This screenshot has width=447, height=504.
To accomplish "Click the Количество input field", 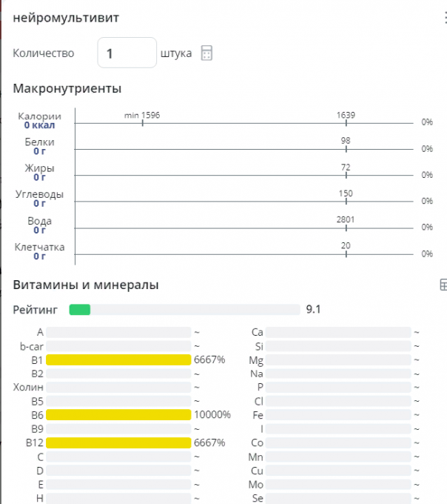I will click(127, 53).
